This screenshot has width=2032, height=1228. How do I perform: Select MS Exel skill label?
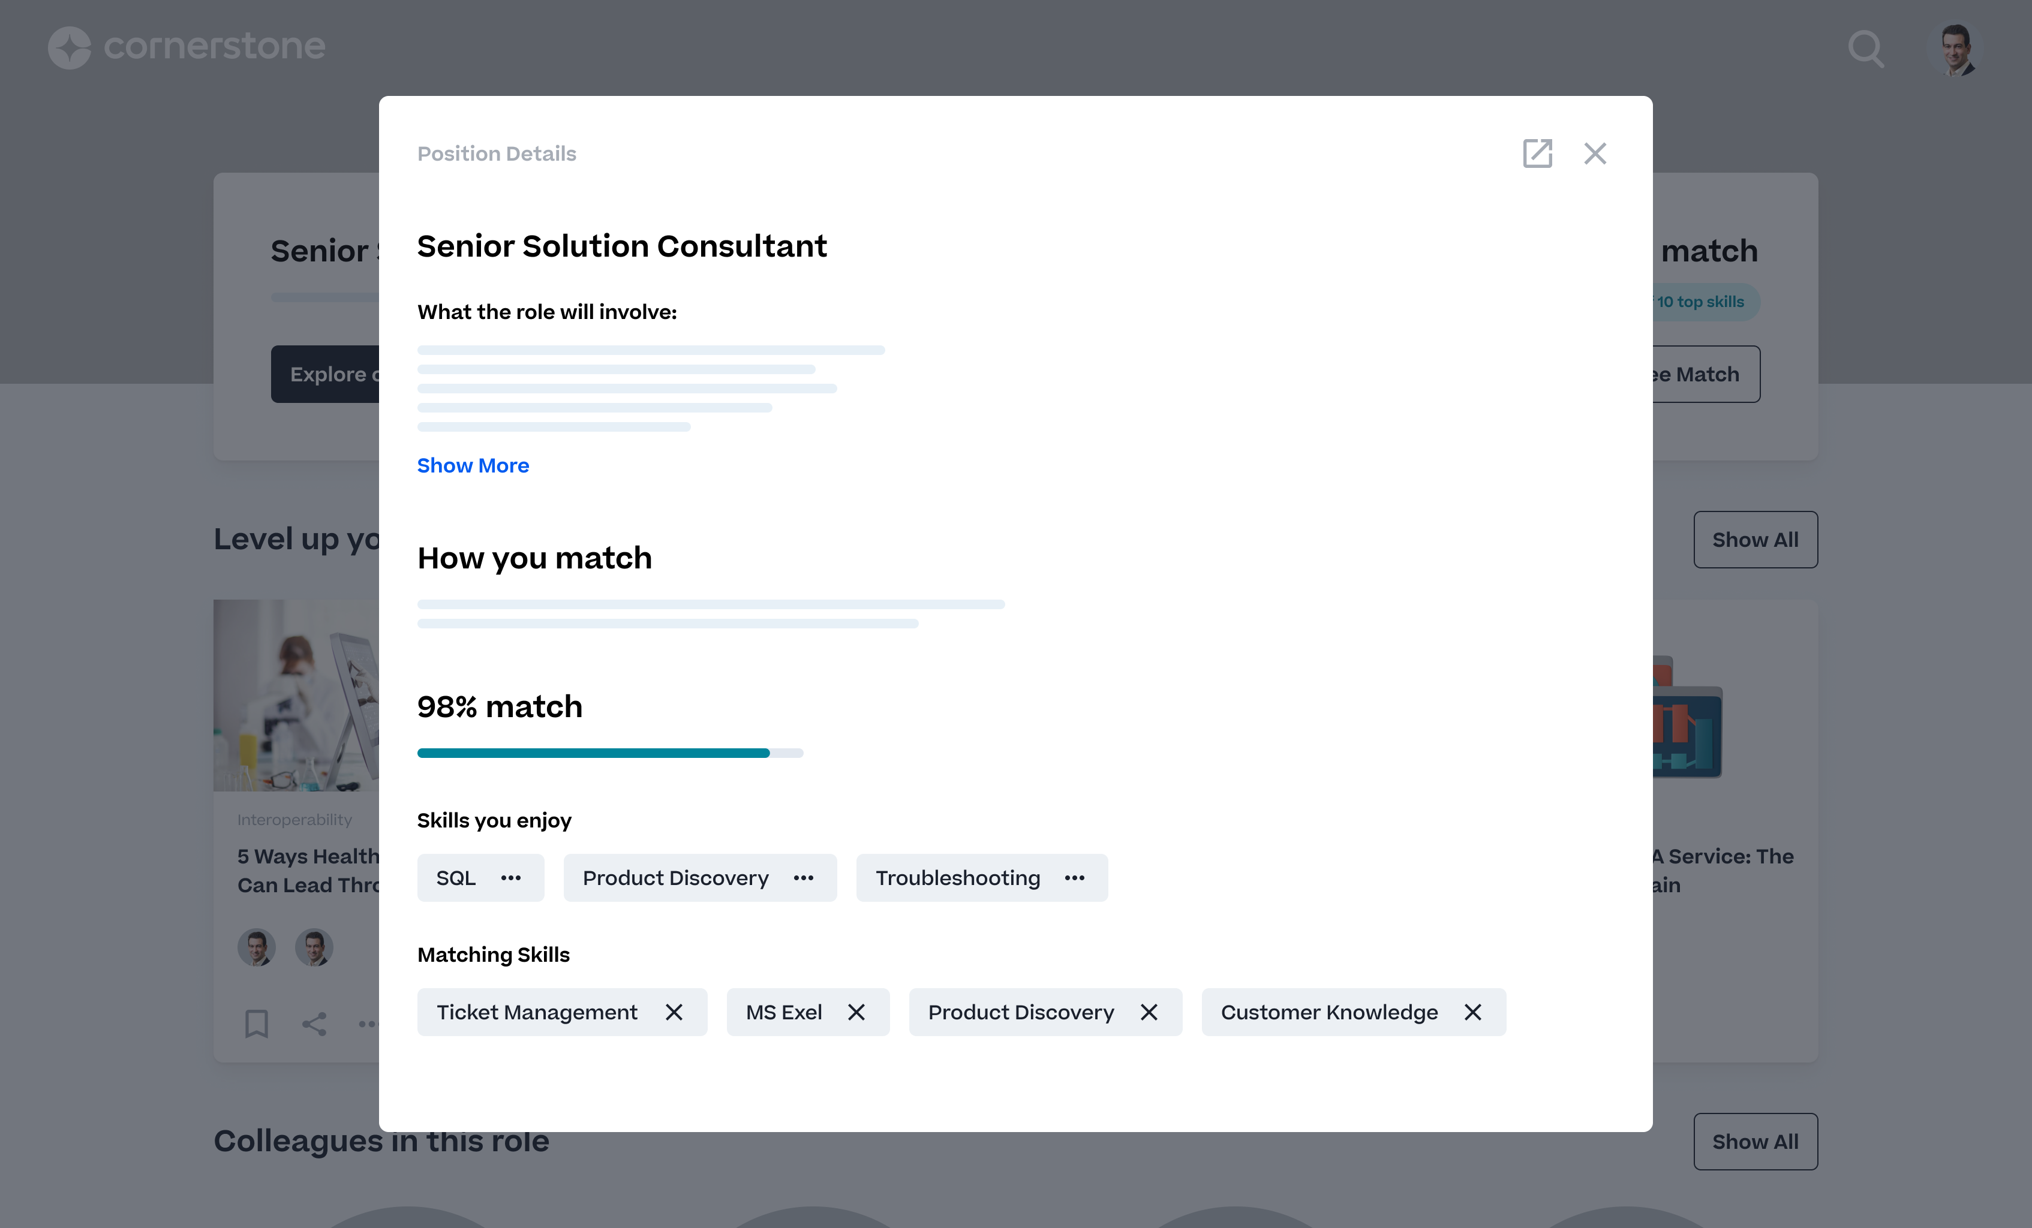point(783,1012)
